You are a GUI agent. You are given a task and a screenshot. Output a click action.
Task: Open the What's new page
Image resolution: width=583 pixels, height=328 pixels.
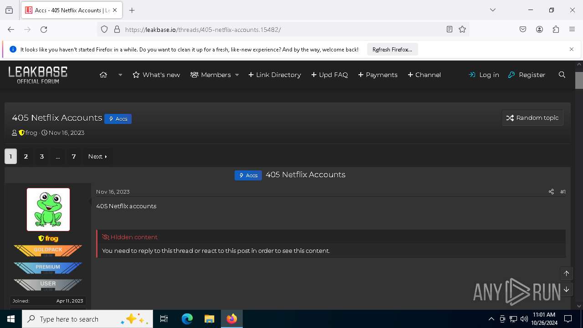tap(156, 75)
